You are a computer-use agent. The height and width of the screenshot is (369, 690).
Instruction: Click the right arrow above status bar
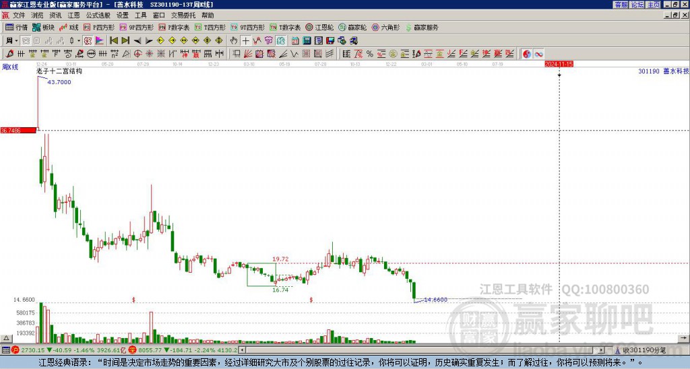coord(683,338)
